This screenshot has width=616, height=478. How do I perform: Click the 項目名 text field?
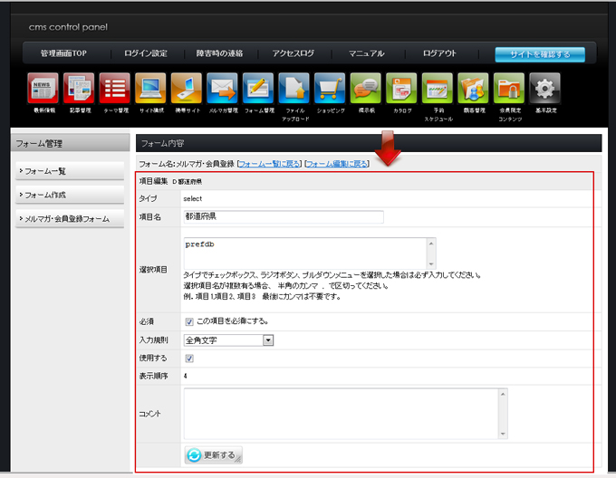pyautogui.click(x=283, y=216)
